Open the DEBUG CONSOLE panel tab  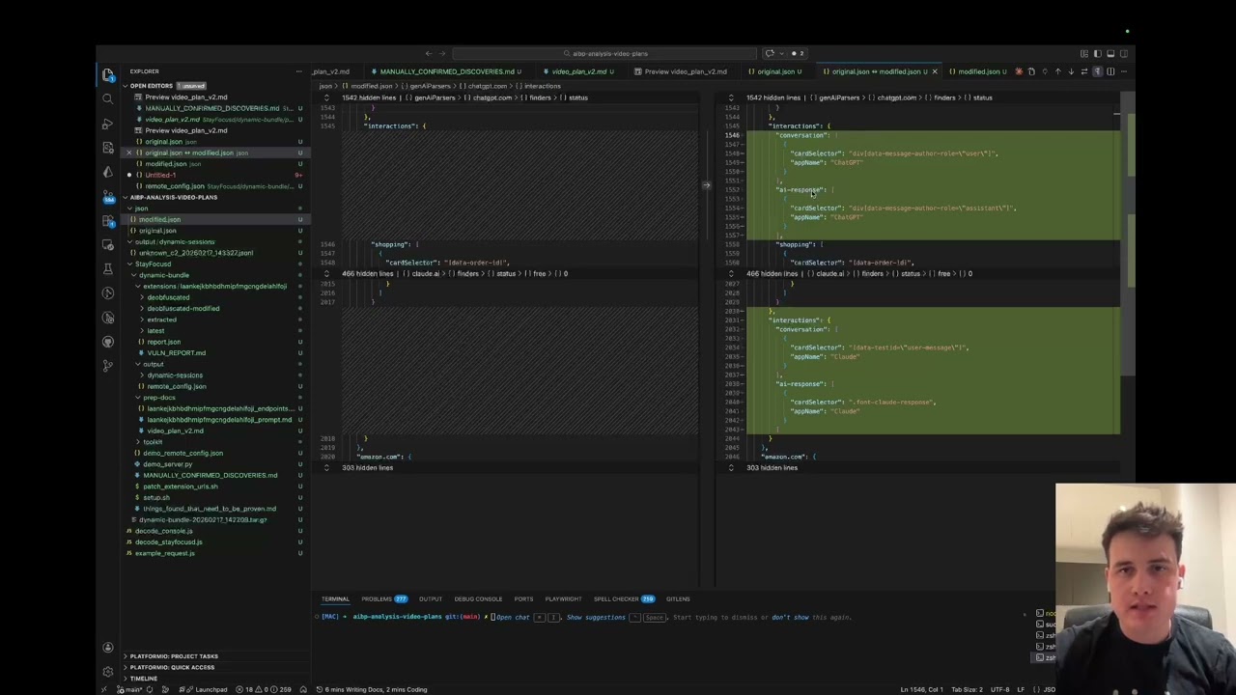[478, 598]
